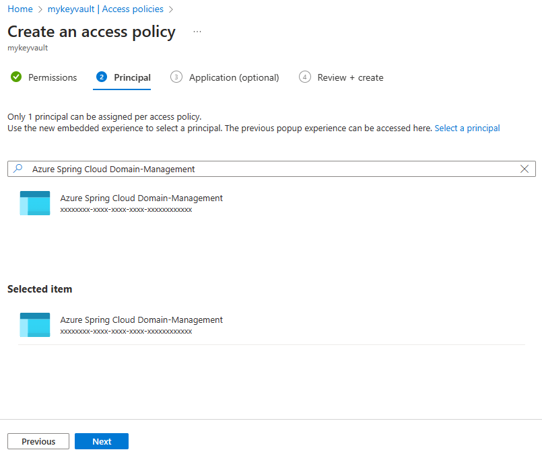Click the step 3 circle for Application
This screenshot has width=542, height=454.
coord(176,77)
